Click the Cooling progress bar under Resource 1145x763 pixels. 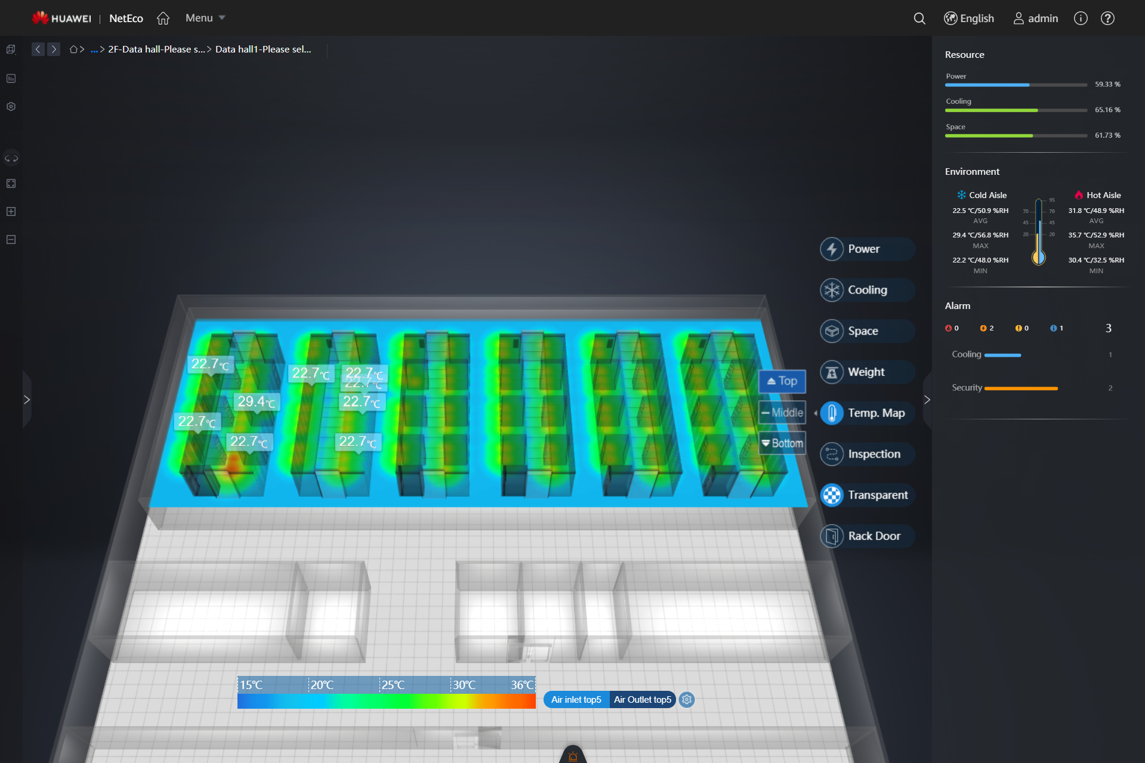pos(1014,110)
